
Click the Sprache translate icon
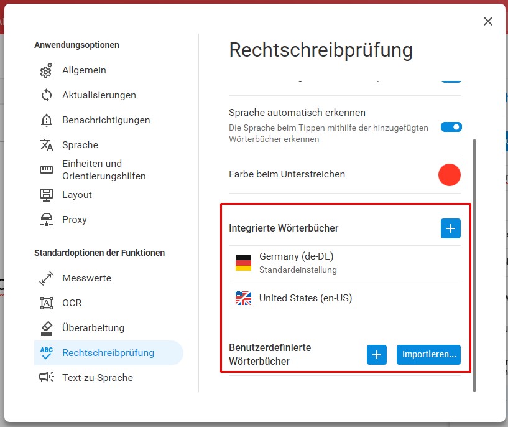pyautogui.click(x=47, y=145)
